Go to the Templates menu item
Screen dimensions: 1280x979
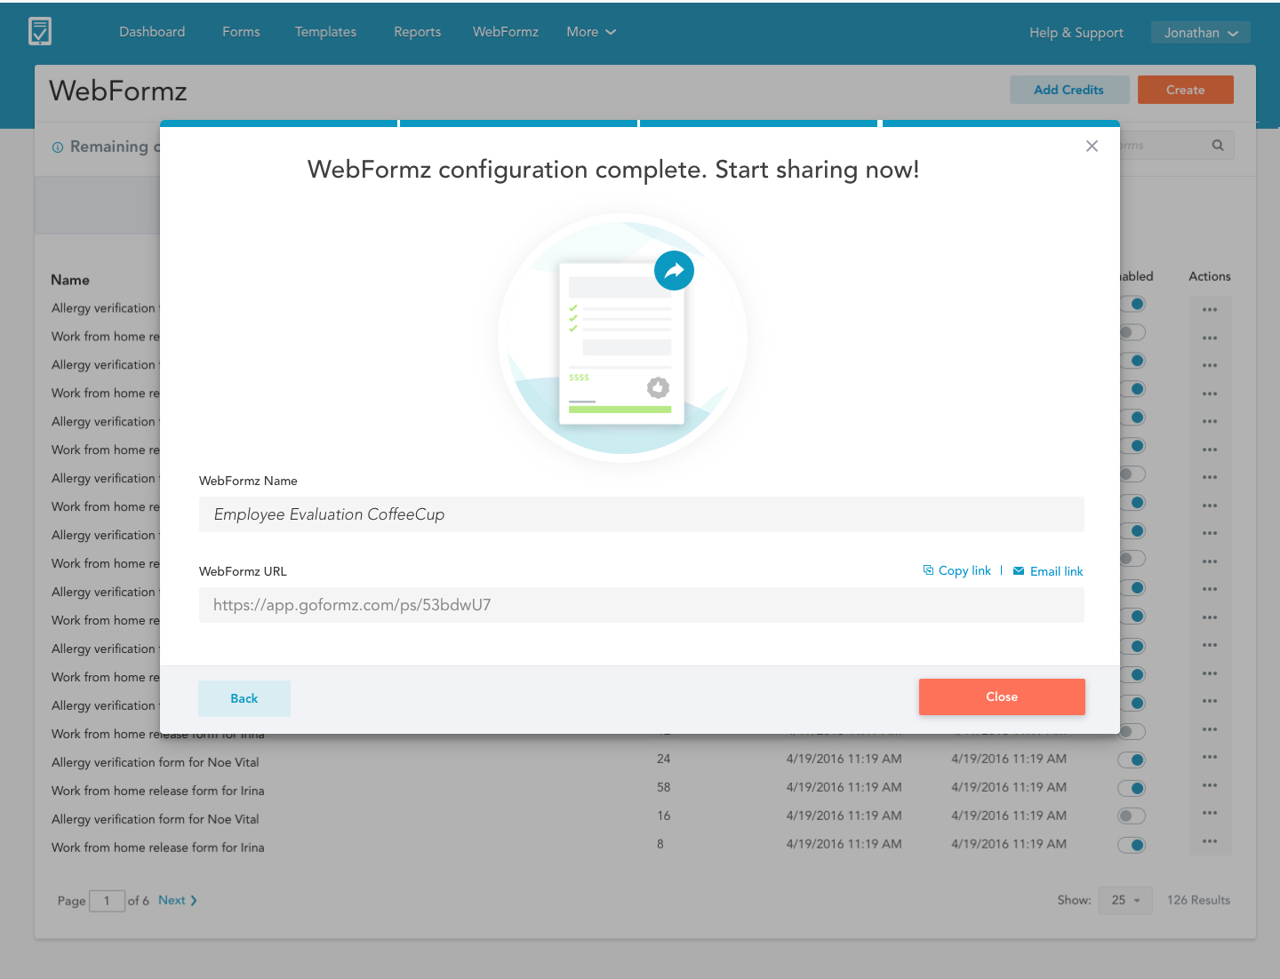(325, 32)
